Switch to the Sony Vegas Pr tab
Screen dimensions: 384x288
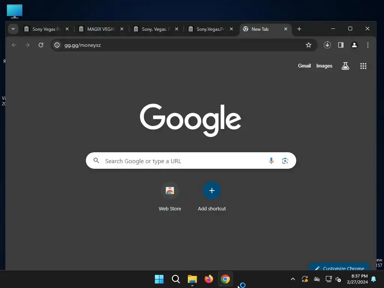[x=46, y=29]
